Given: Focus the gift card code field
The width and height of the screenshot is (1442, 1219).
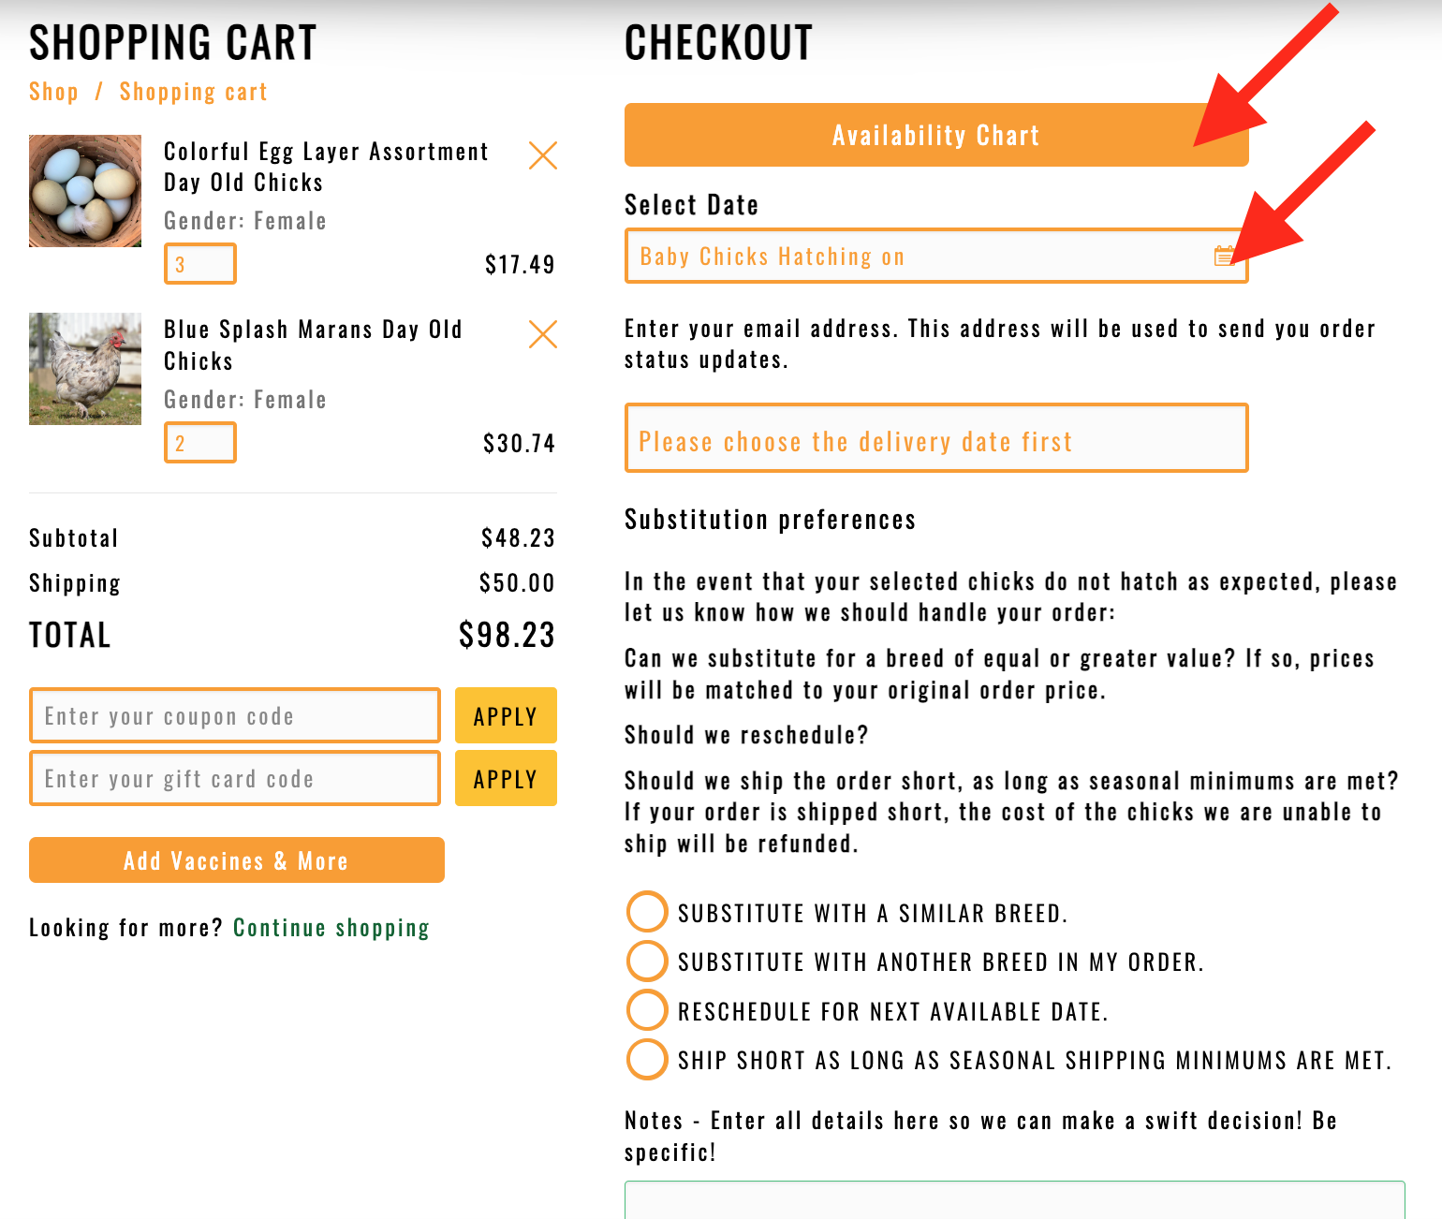Looking at the screenshot, I should (x=234, y=779).
